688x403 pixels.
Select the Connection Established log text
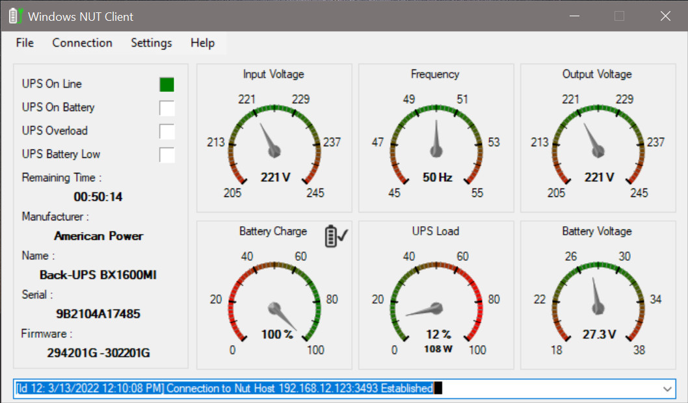click(x=224, y=389)
